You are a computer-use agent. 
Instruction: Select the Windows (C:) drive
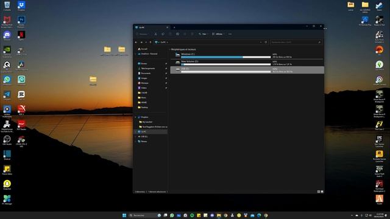(x=247, y=55)
